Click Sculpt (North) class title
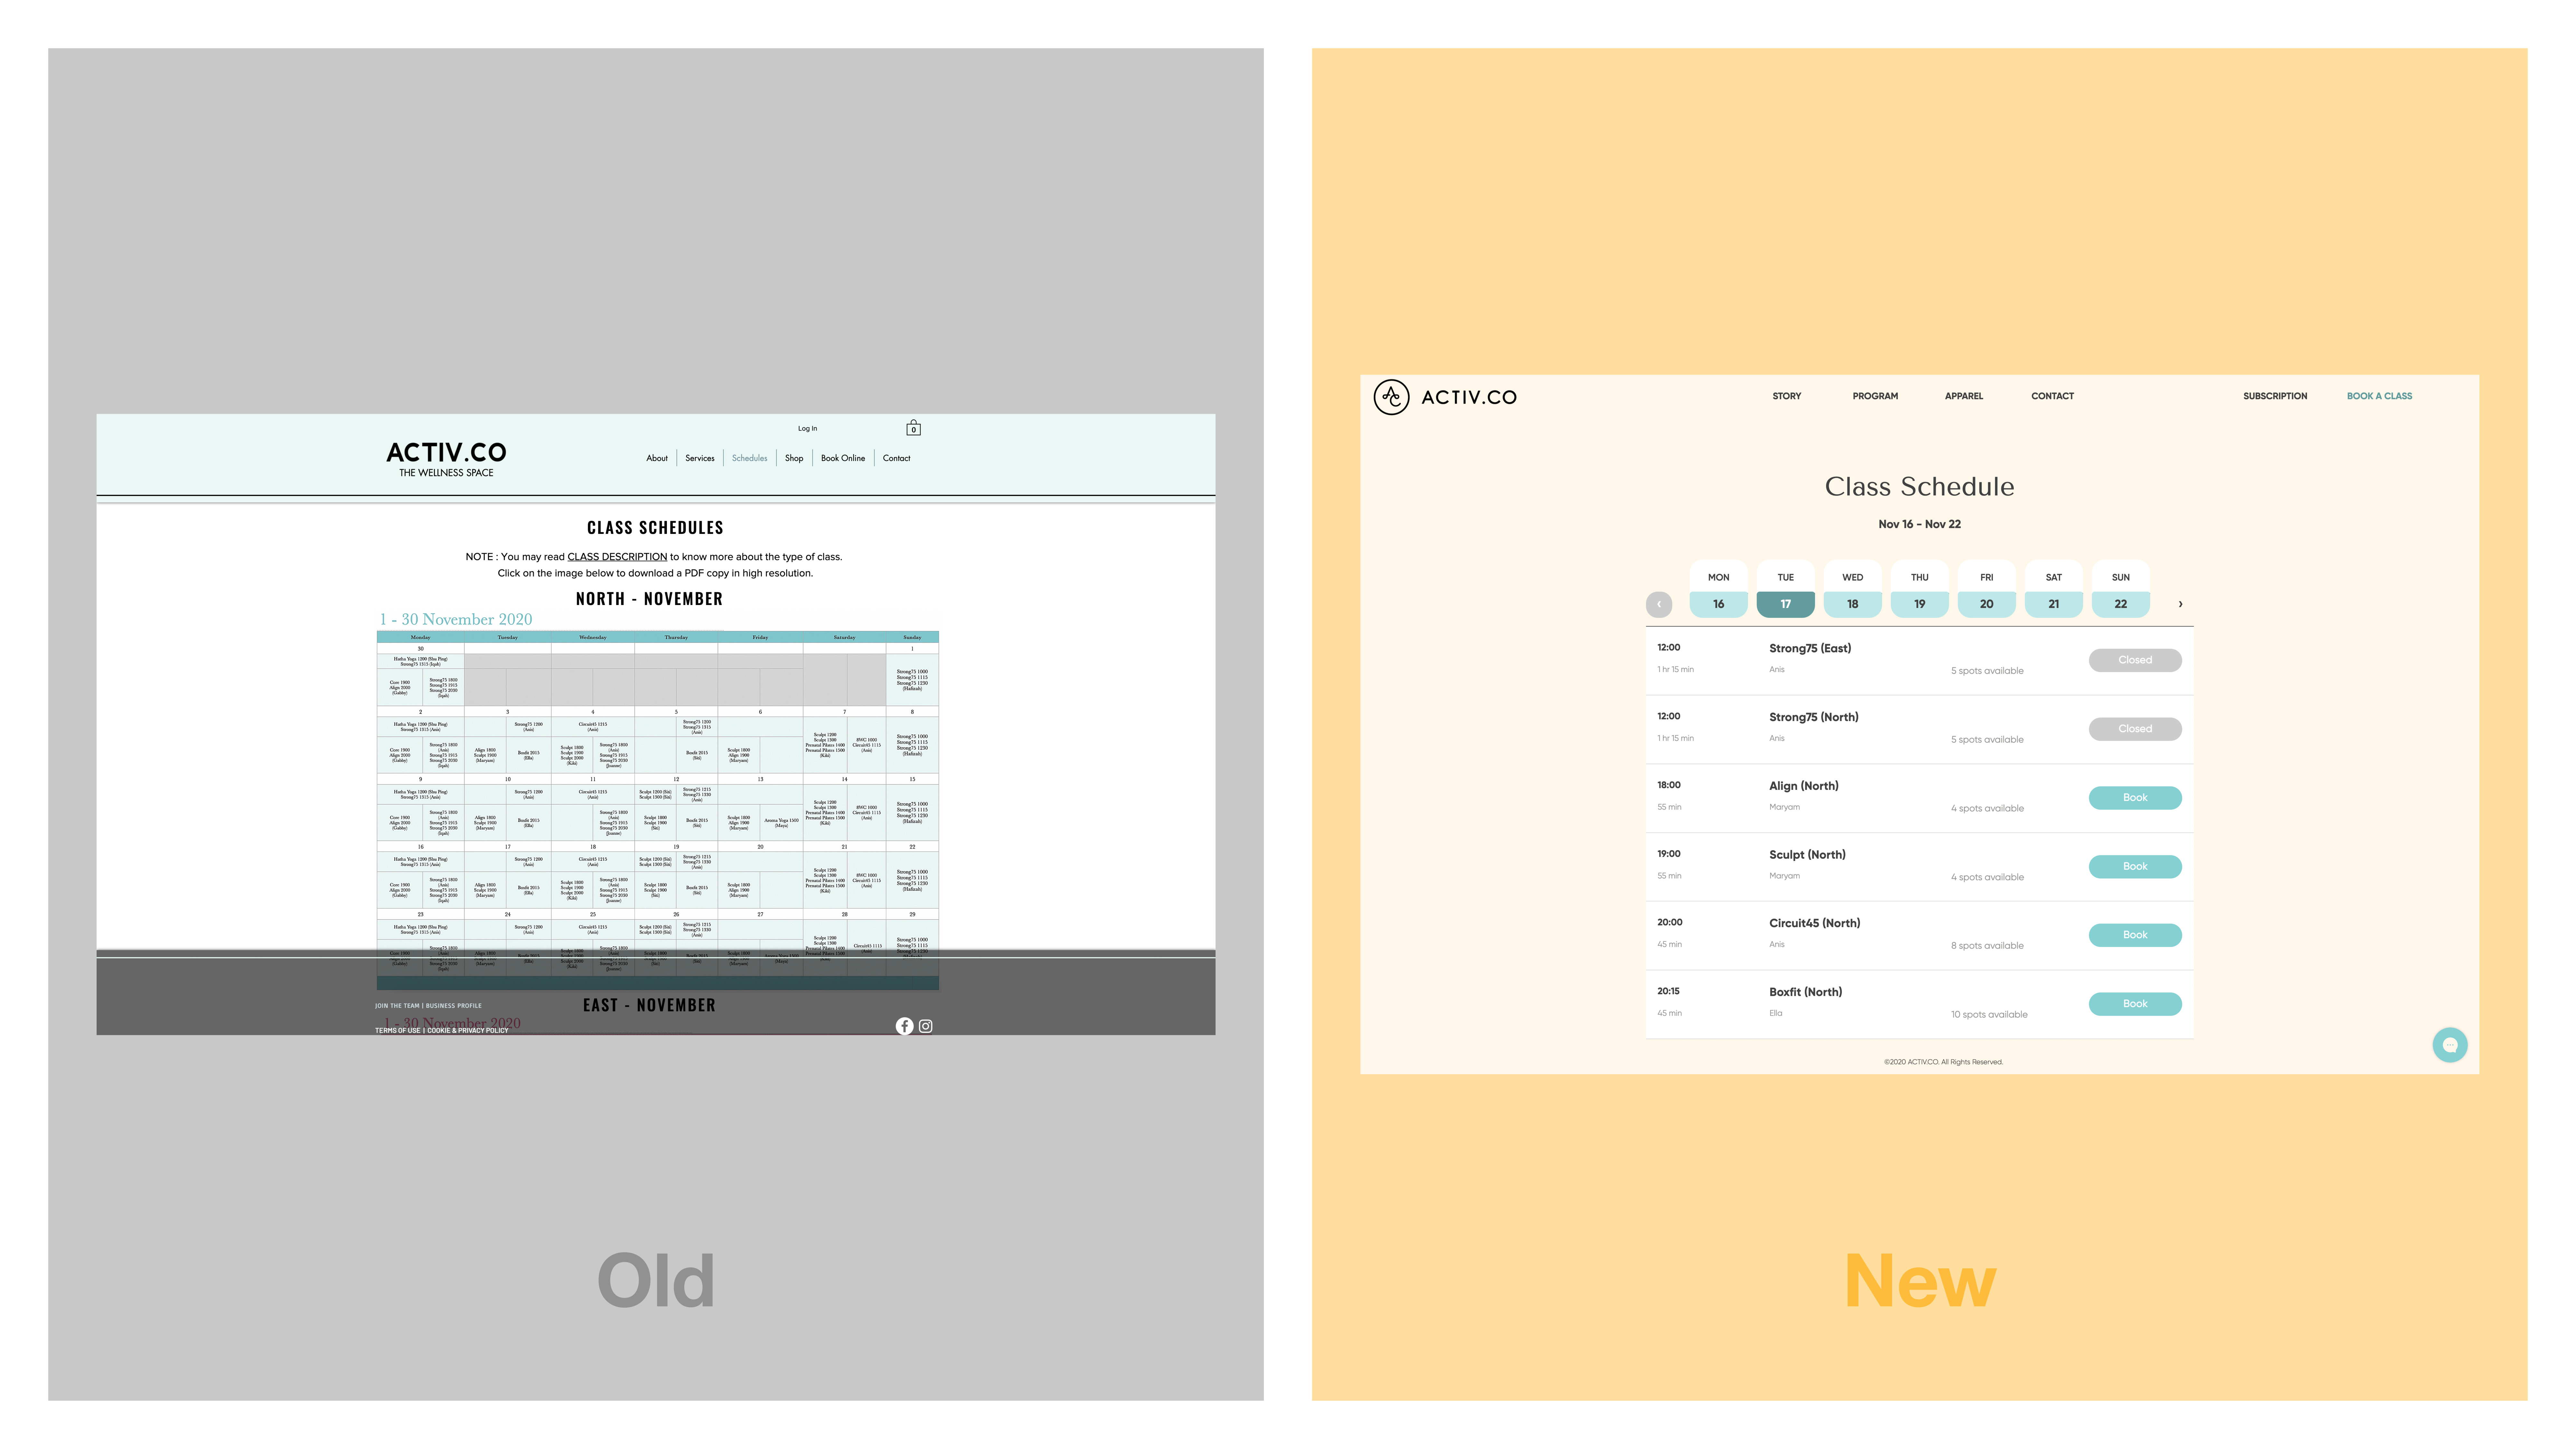Screen dimensions: 2576x1449 coord(1807,855)
